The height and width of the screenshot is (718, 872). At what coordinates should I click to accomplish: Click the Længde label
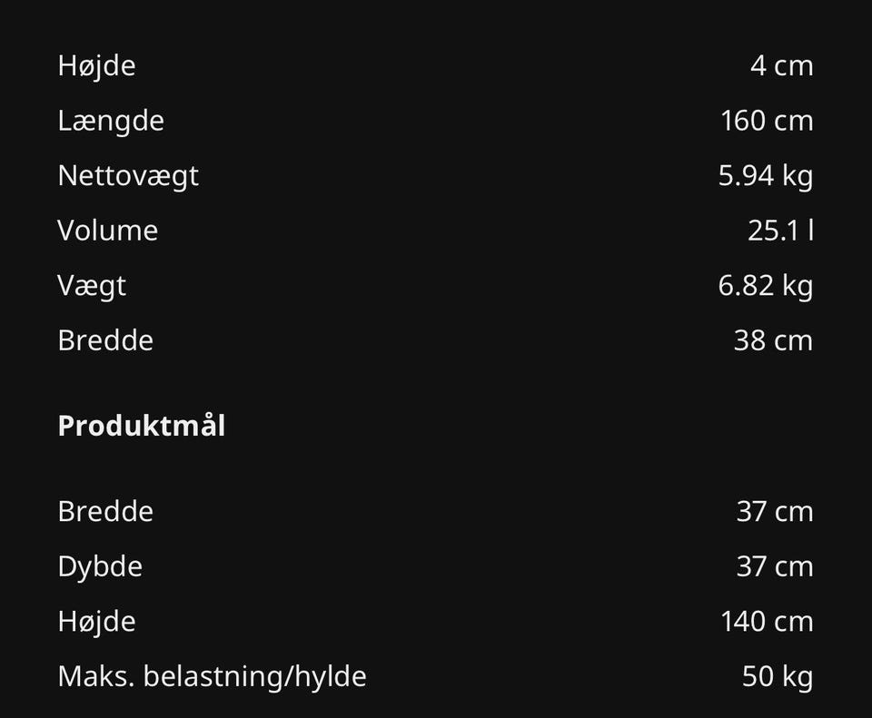[x=111, y=121]
